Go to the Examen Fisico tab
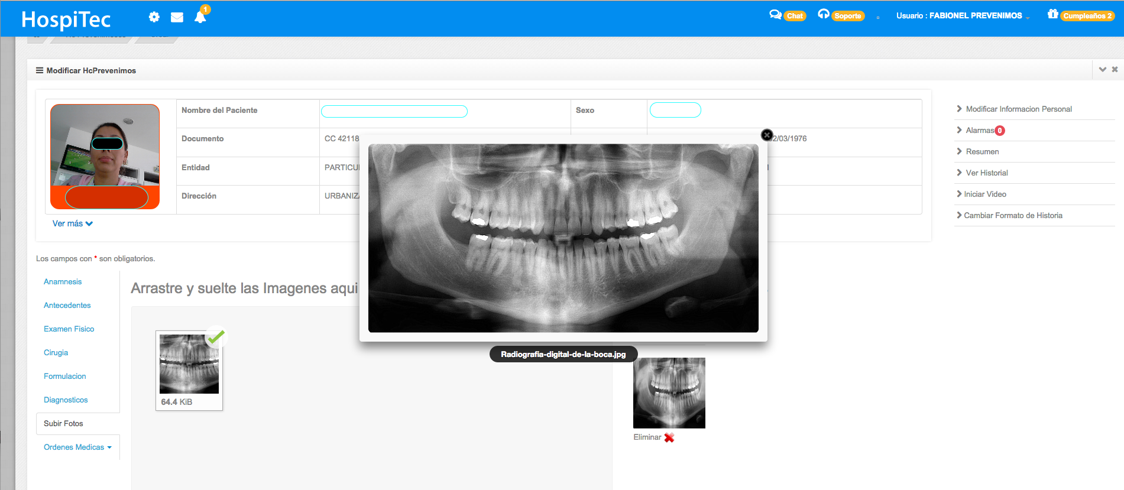1124x490 pixels. [69, 329]
